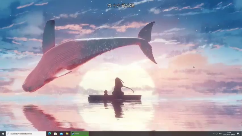Viewport: 242px width, 136px height.
Task: Click the taskbar search input box
Action: tap(26, 134)
